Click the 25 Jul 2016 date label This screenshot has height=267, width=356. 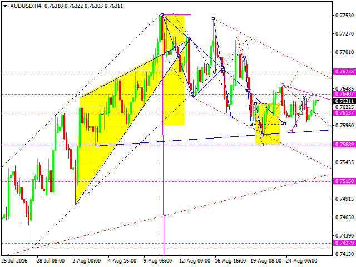coord(14,261)
